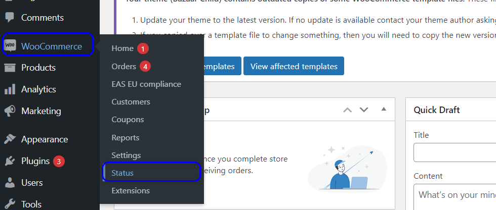Click the Analytics bar chart icon
496x210 pixels.
point(10,89)
